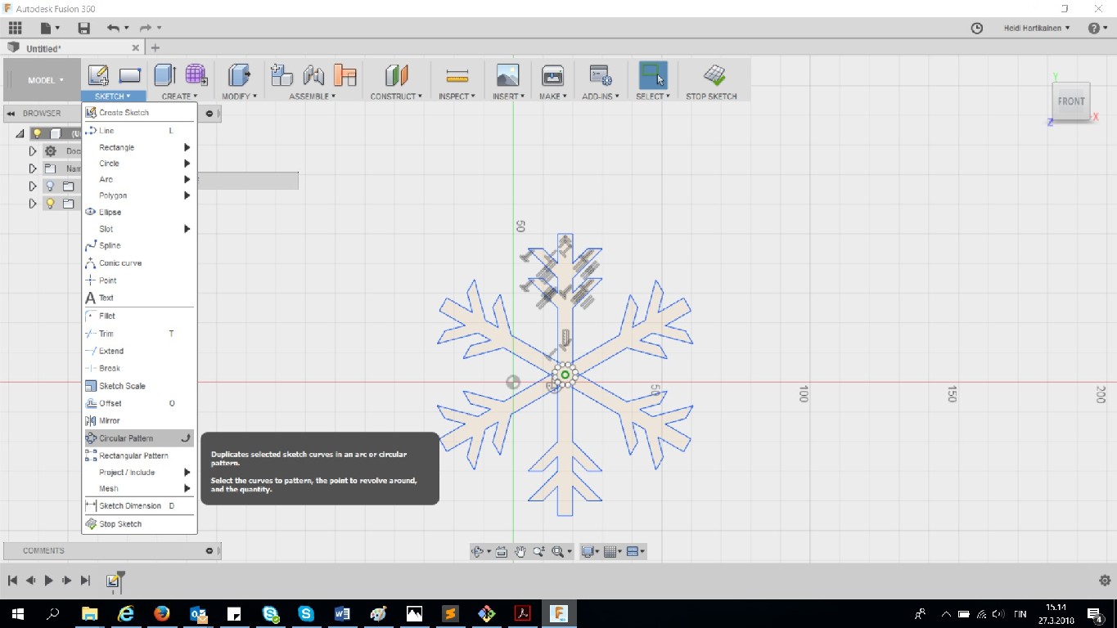Select Mirror in the Sketch menu

[x=139, y=420]
